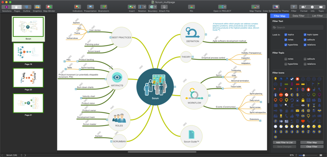Uncheck Look in hyperlinks

tap(286, 45)
